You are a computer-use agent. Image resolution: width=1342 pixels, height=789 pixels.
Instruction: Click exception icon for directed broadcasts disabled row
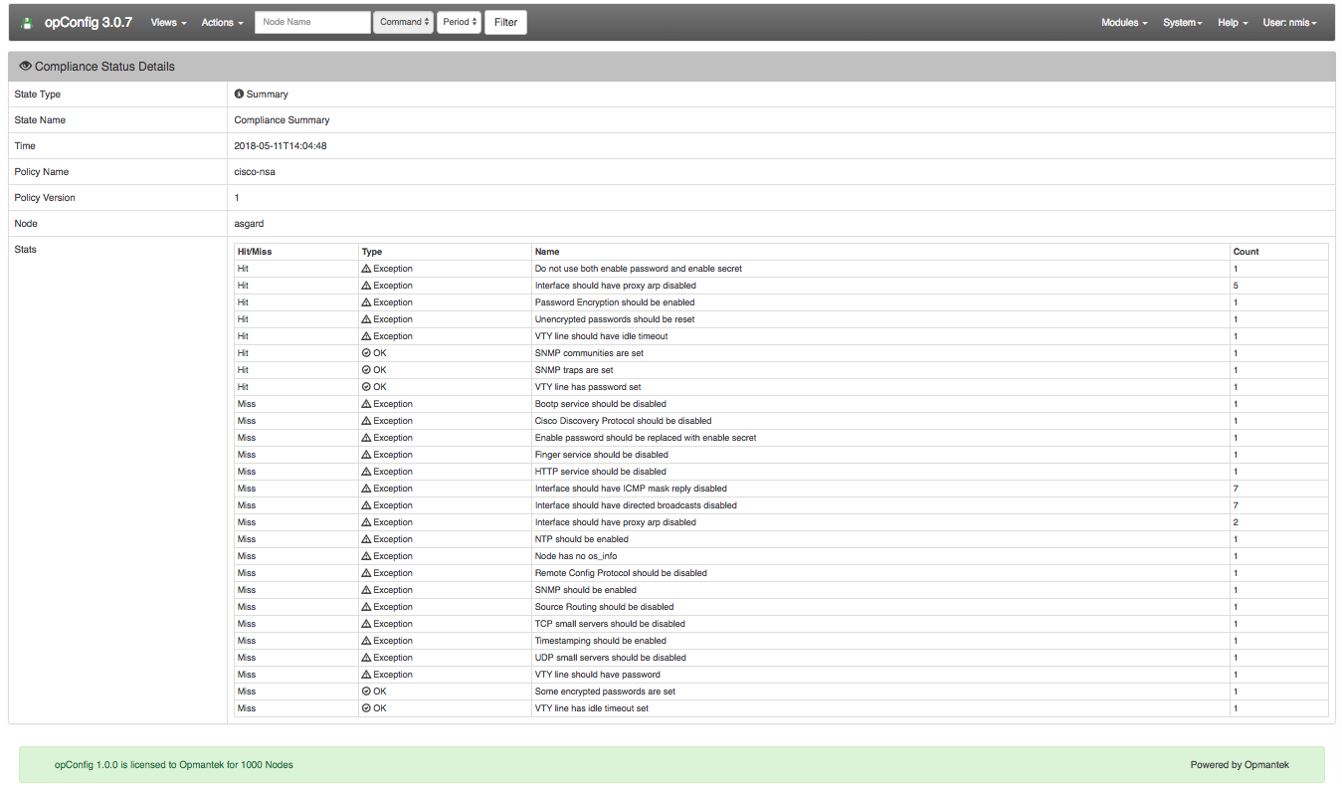tap(366, 505)
